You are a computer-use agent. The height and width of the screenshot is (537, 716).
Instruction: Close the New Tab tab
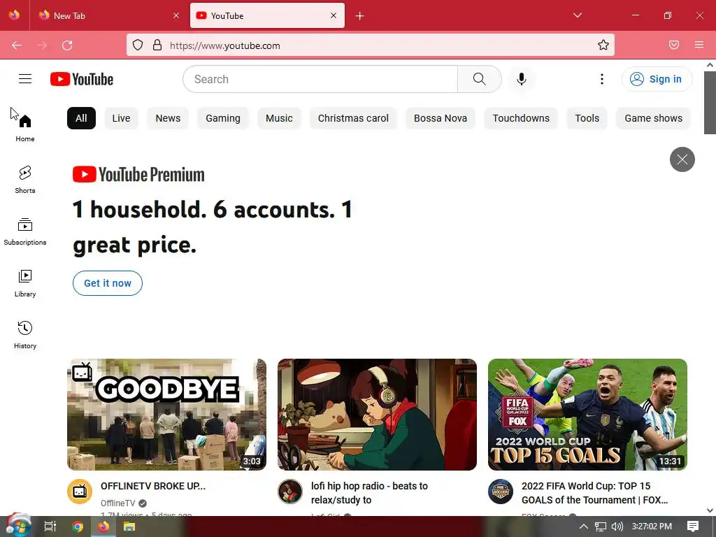[x=176, y=15]
